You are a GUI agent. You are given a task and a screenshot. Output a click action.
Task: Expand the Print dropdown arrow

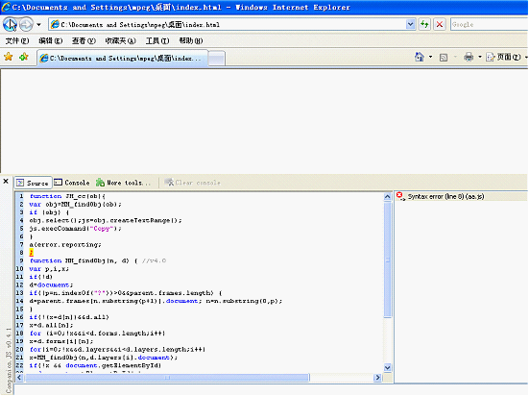coord(480,57)
